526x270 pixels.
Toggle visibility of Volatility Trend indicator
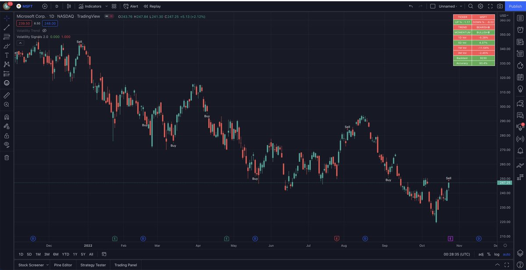tap(44, 31)
